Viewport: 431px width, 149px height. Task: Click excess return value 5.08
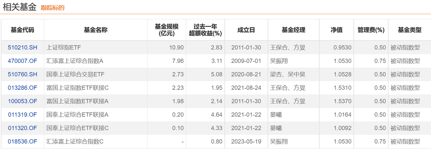[x=217, y=74]
